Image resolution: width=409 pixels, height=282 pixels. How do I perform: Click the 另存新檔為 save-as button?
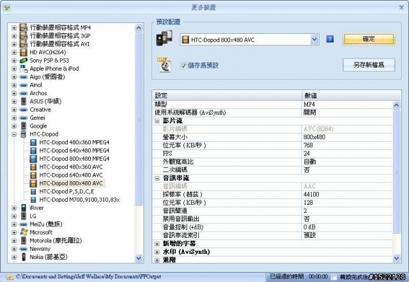[x=369, y=65]
